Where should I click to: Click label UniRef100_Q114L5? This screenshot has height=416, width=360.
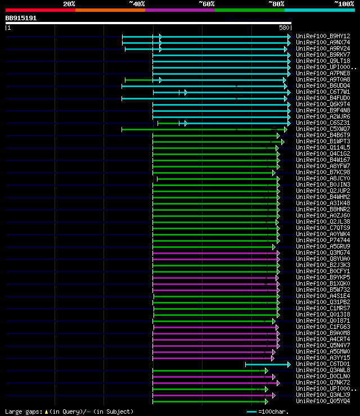coord(323,147)
